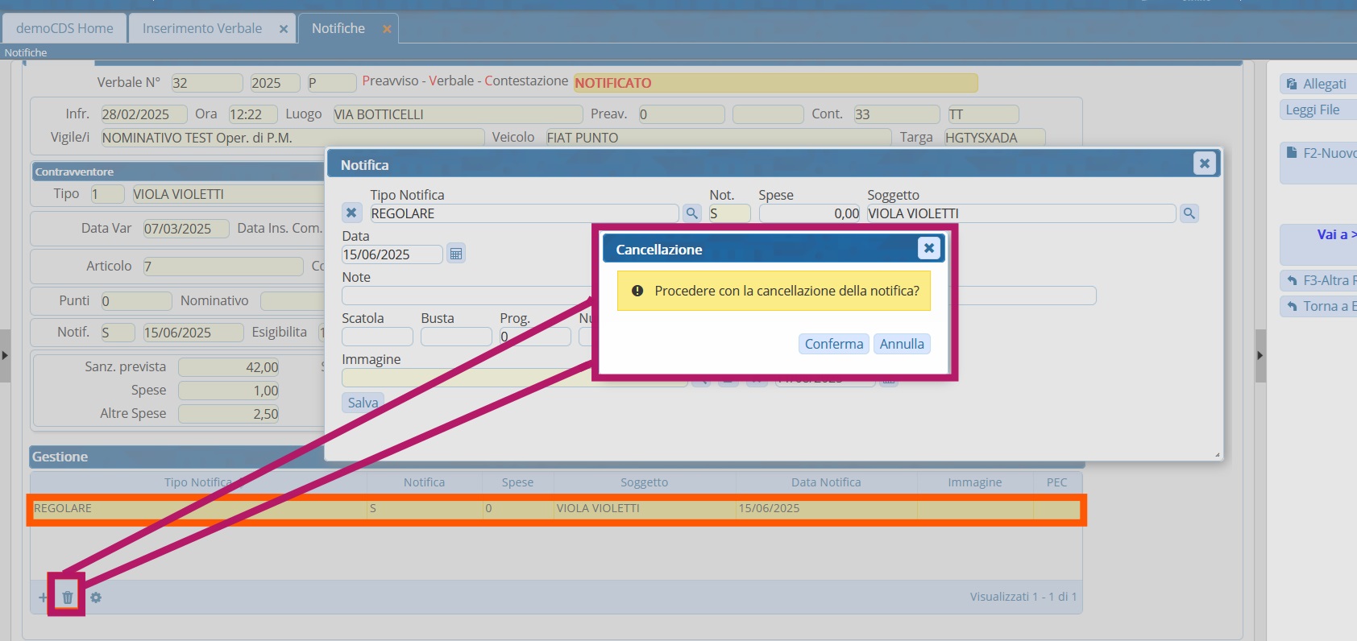This screenshot has height=641, width=1357.
Task: Clear Tipo Notifica with the X icon
Action: coord(351,213)
